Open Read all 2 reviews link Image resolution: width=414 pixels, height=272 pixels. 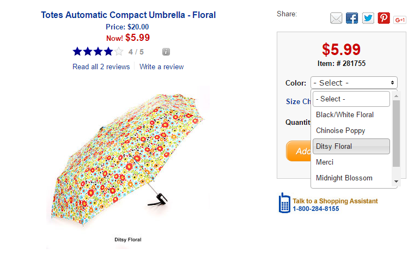(101, 67)
